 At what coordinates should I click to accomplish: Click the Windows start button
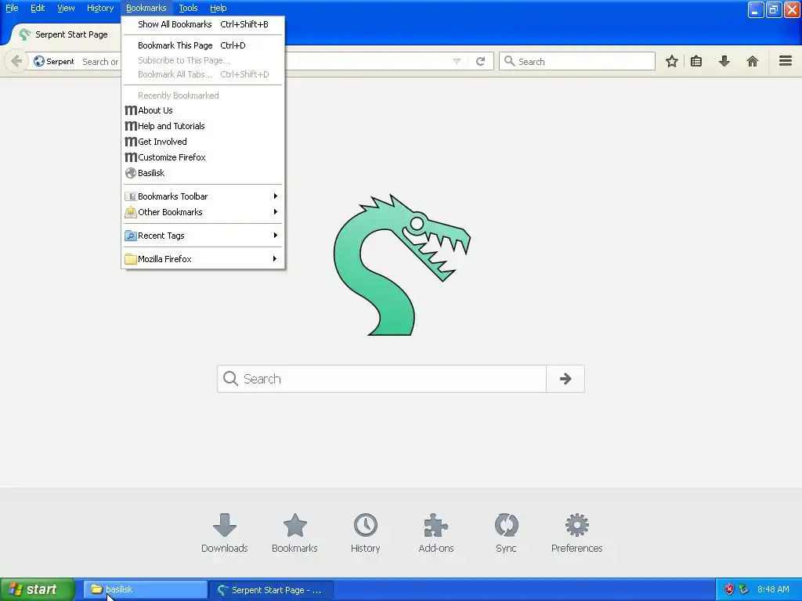click(x=37, y=589)
